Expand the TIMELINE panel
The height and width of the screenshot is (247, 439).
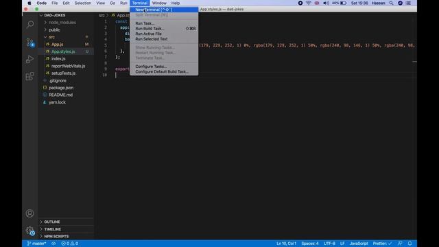coord(66,229)
